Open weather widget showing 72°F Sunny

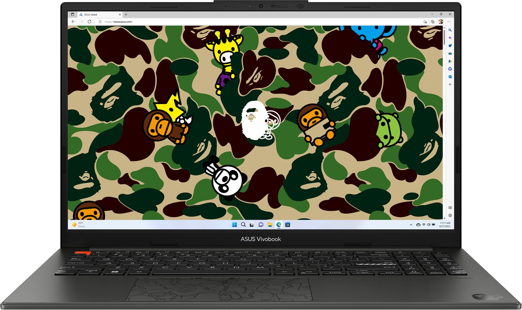[x=79, y=225]
